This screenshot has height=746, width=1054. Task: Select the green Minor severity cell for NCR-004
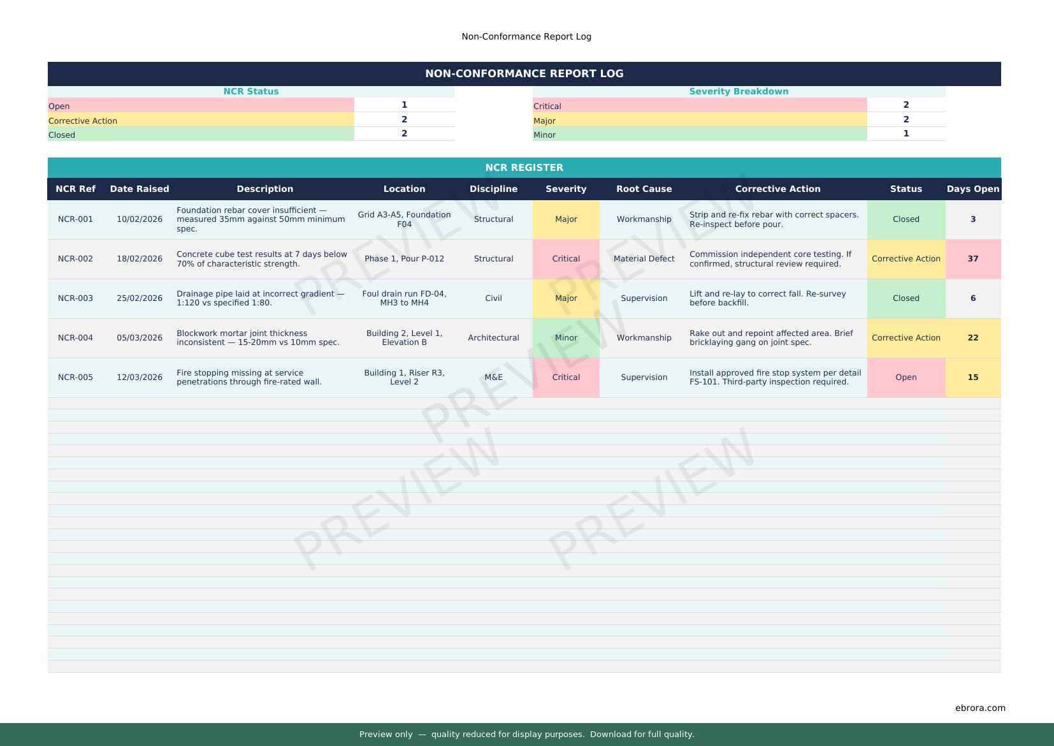tap(565, 338)
